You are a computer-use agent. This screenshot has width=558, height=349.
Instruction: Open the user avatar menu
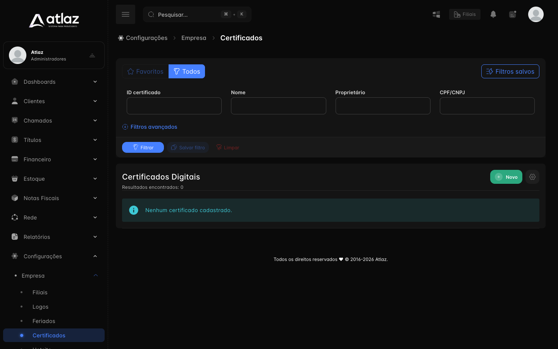tap(536, 14)
